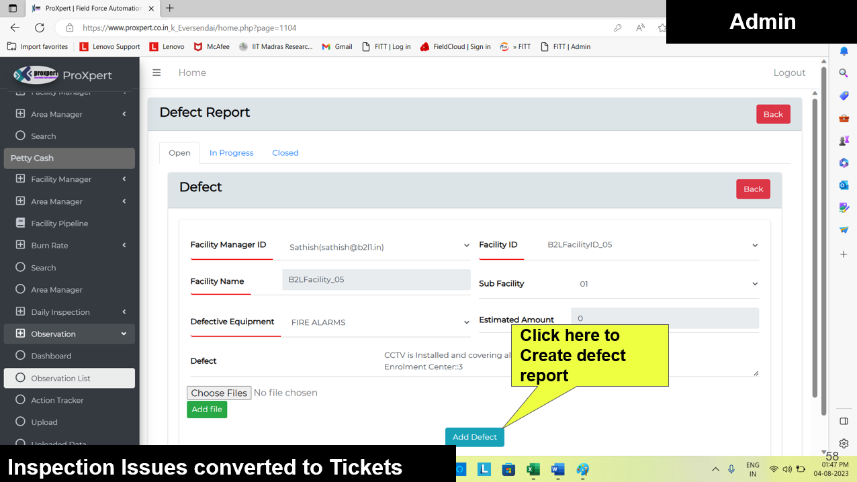This screenshot has height=482, width=857.
Task: Click the Logout link
Action: (x=789, y=73)
